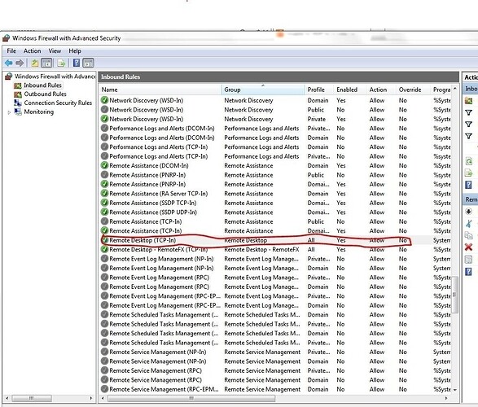Click the gray Forward arrow in toolbar
Screen dimensions: 478x407
tap(20, 63)
